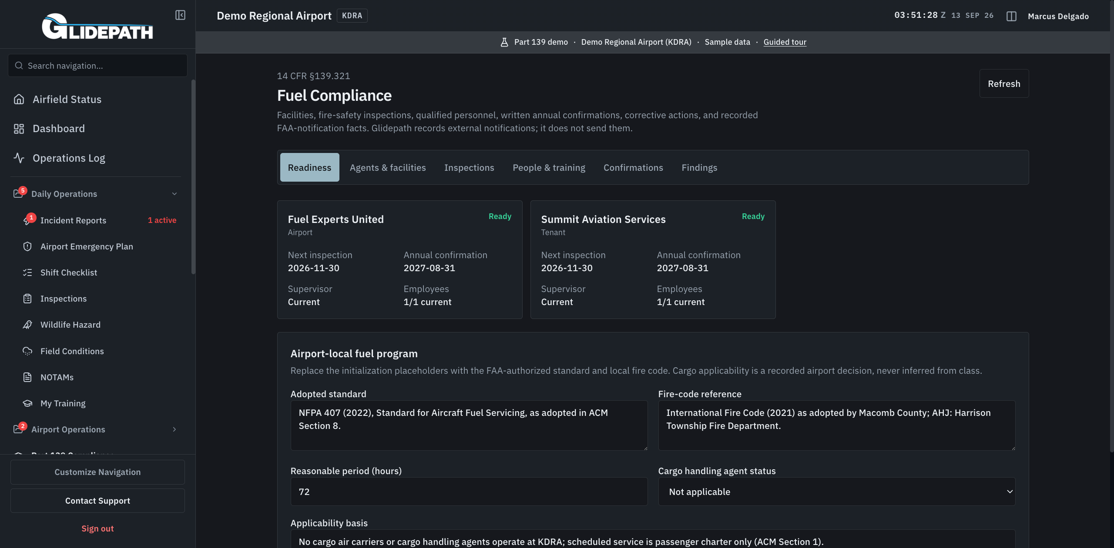Viewport: 1114px width, 548px height.
Task: Click the Airfield Status home icon
Action: tap(19, 99)
